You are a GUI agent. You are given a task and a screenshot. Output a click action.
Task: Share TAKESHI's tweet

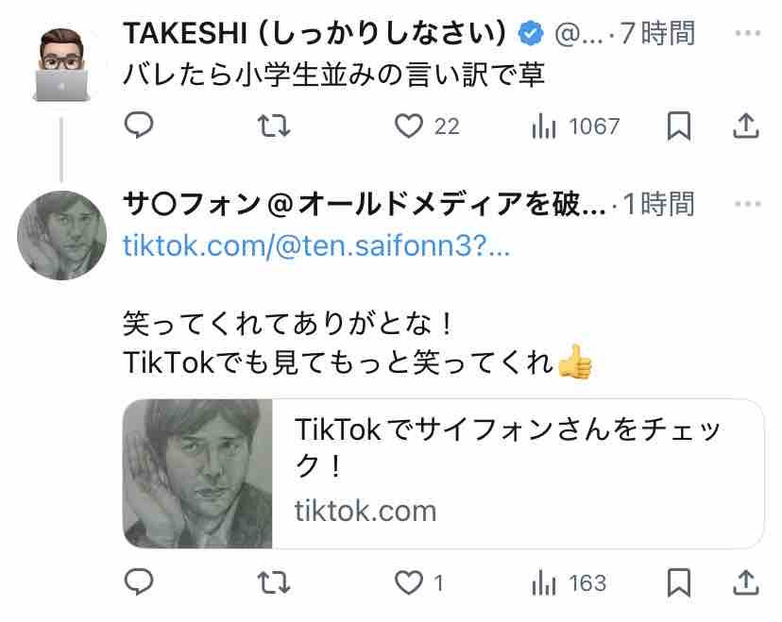point(745,126)
